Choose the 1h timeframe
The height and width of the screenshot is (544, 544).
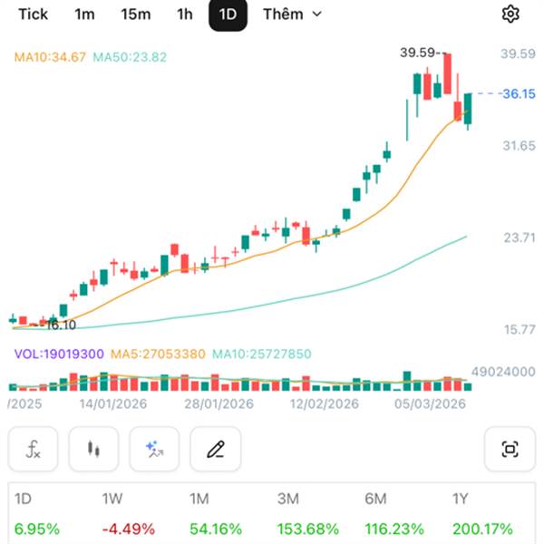tap(185, 15)
